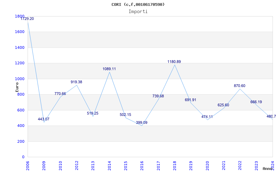Click the 1000 value on Euro axis
276x172 pixels.
click(20, 79)
